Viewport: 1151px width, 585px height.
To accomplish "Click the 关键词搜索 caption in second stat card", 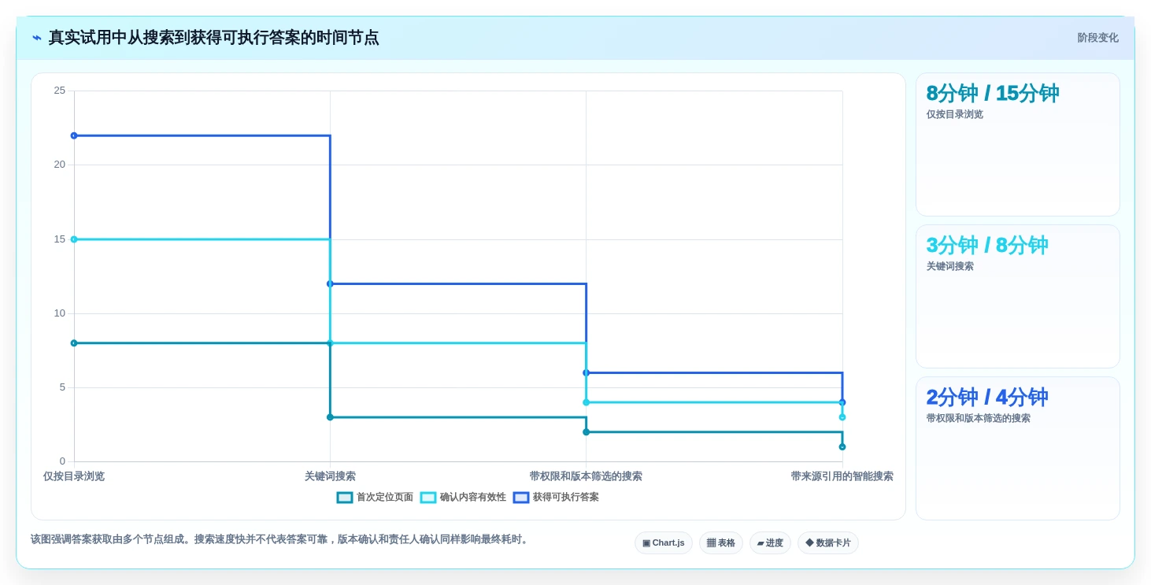I will pyautogui.click(x=950, y=266).
